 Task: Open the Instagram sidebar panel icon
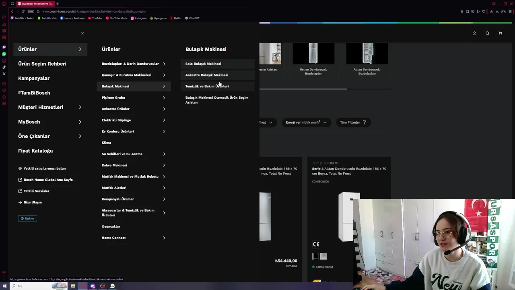pos(4,60)
